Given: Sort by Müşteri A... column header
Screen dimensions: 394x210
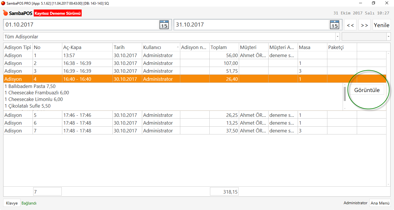Looking at the screenshot, I should pos(283,47).
